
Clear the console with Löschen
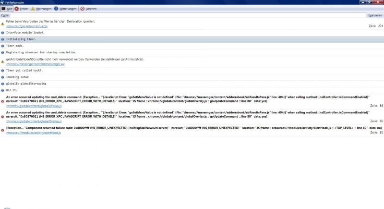(89, 9)
